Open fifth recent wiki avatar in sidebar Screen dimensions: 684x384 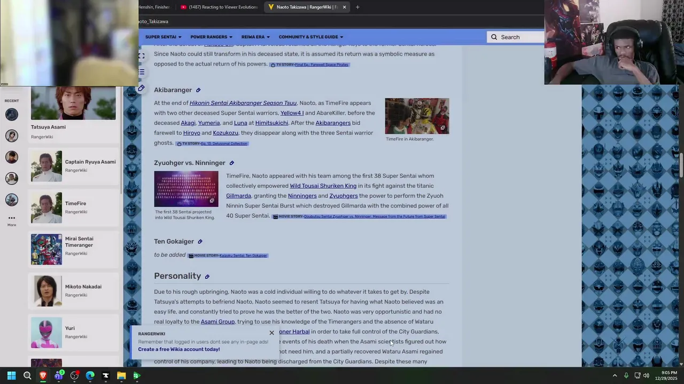(x=12, y=199)
